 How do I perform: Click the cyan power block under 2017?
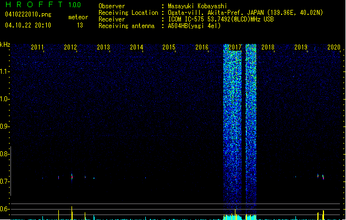232,217
